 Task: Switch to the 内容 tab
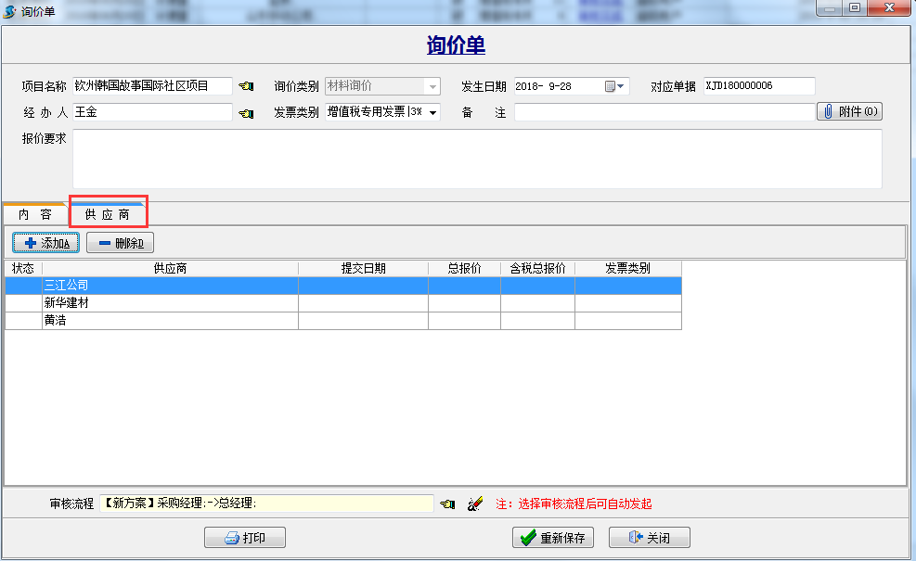(35, 214)
